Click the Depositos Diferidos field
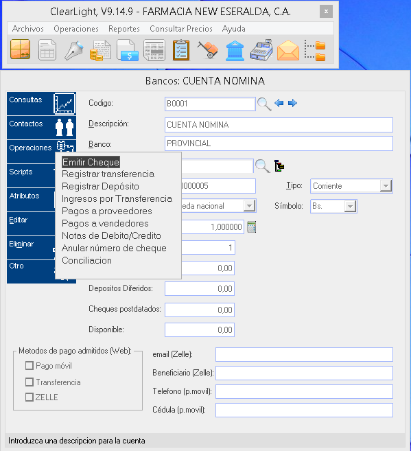Screen dimensions: 411x451 (x=200, y=288)
